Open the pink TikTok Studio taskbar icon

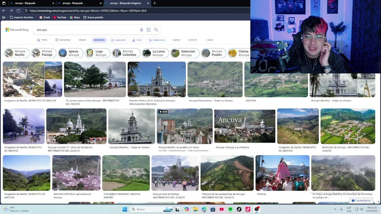tap(248, 209)
